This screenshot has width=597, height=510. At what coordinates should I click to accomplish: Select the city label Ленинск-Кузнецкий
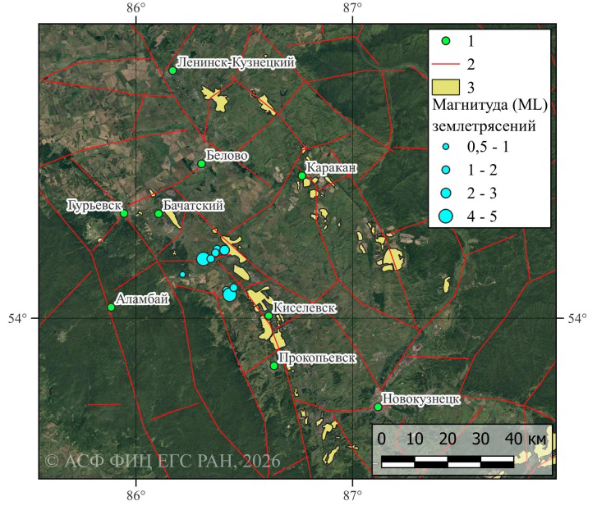tap(236, 62)
